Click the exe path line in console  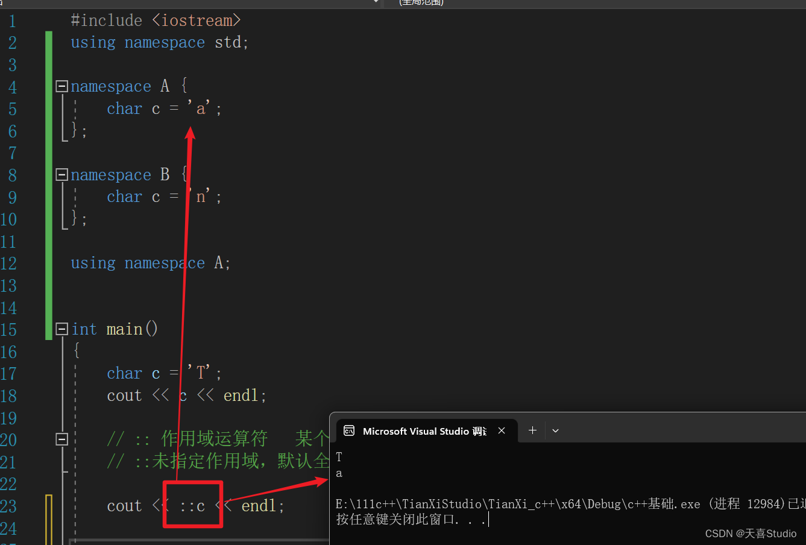point(570,504)
